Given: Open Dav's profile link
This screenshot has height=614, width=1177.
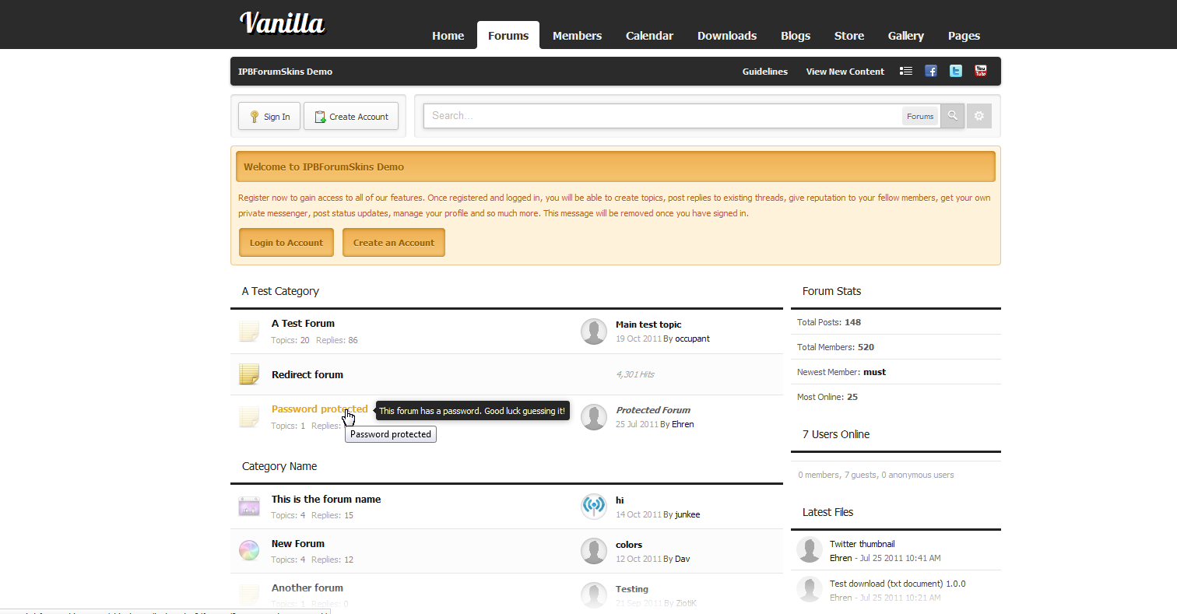Looking at the screenshot, I should tap(682, 559).
